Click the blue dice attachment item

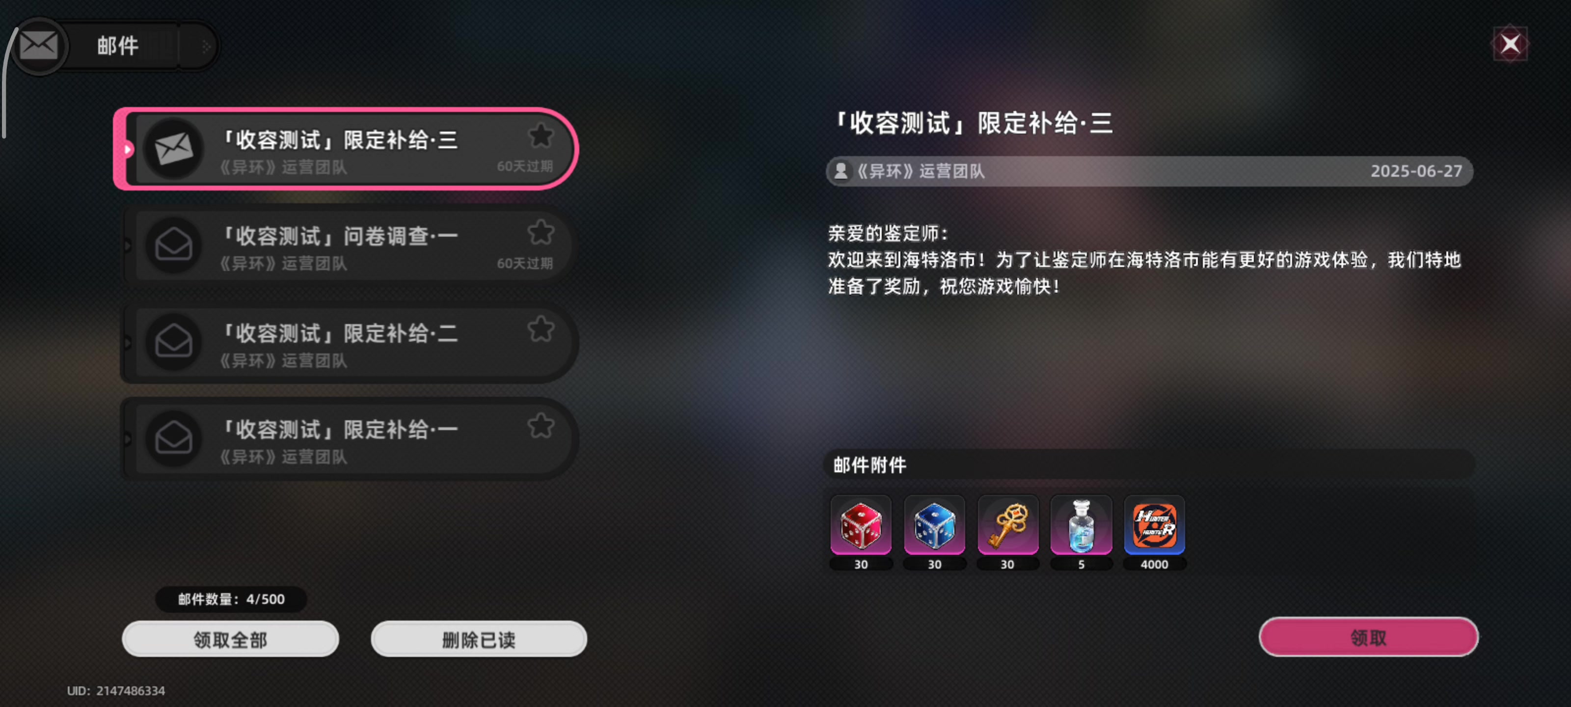point(934,525)
